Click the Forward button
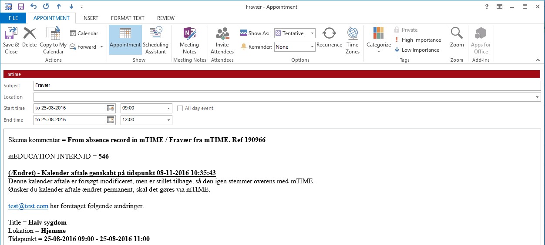 (86, 47)
